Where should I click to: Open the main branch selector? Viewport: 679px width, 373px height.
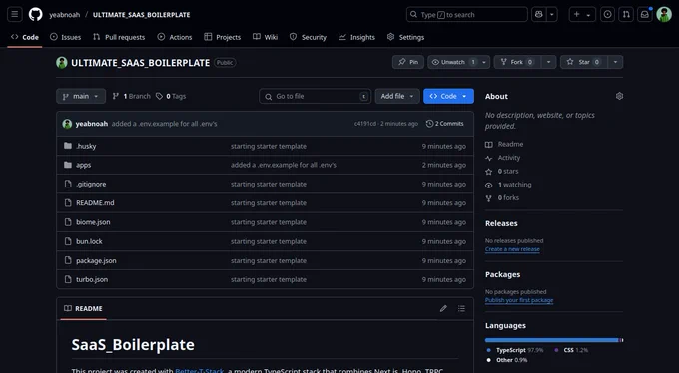coord(81,96)
